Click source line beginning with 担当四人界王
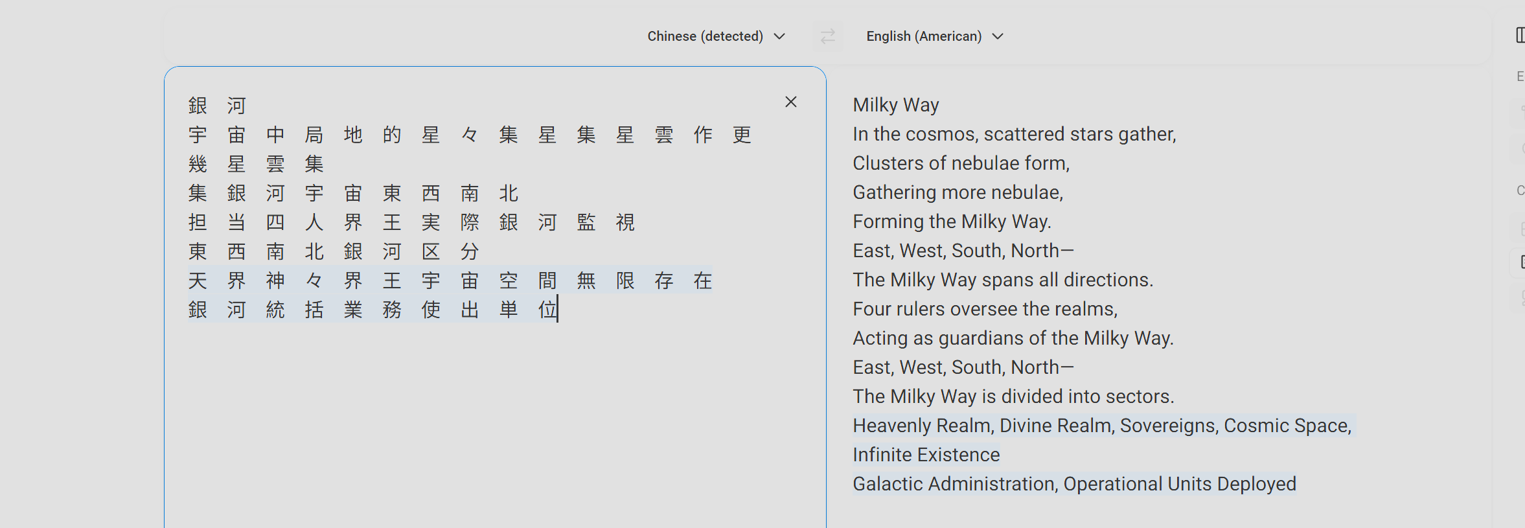1525x528 pixels. [x=411, y=222]
